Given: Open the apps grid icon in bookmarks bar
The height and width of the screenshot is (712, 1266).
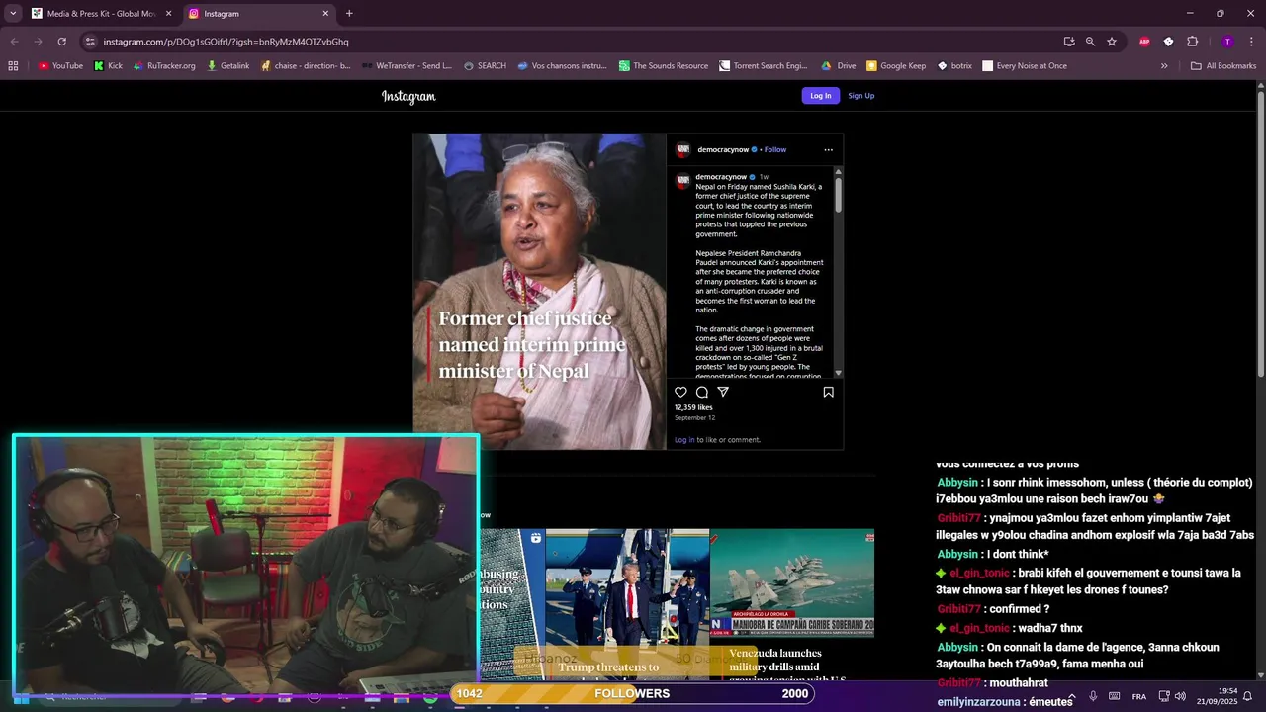Looking at the screenshot, I should tap(13, 66).
